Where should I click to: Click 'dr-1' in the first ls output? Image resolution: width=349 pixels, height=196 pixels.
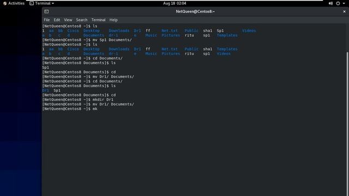[113, 35]
